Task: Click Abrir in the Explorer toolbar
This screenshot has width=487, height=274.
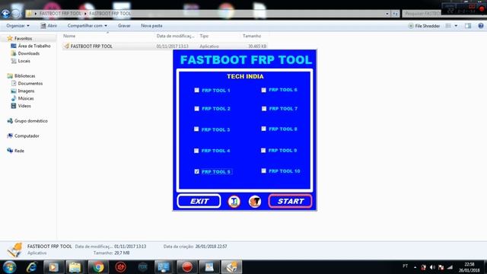Action: click(49, 26)
